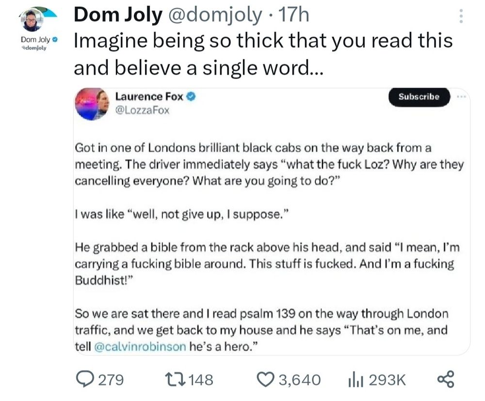Click Laurence Fox's blue verified badge
Image resolution: width=485 pixels, height=401 pixels.
coord(191,96)
